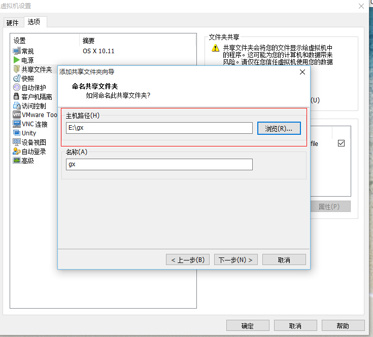Continue with 下一步(N) button
This screenshot has width=373, height=337.
click(x=236, y=259)
